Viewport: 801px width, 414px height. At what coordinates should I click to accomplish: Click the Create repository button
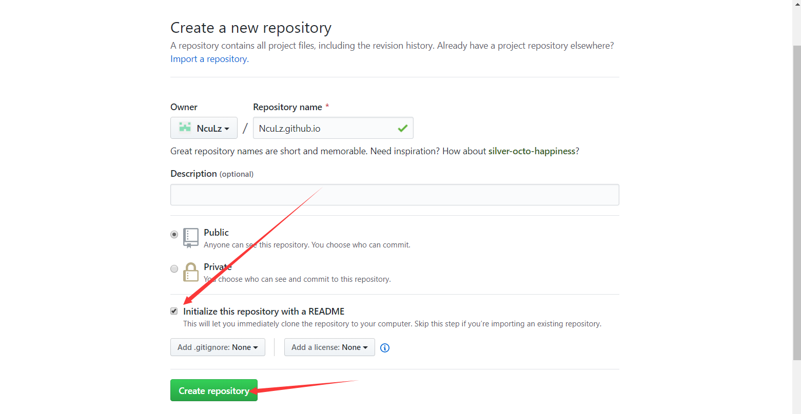click(214, 390)
